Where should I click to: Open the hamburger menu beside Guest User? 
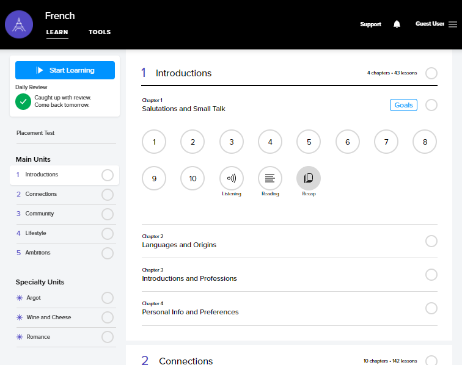453,24
